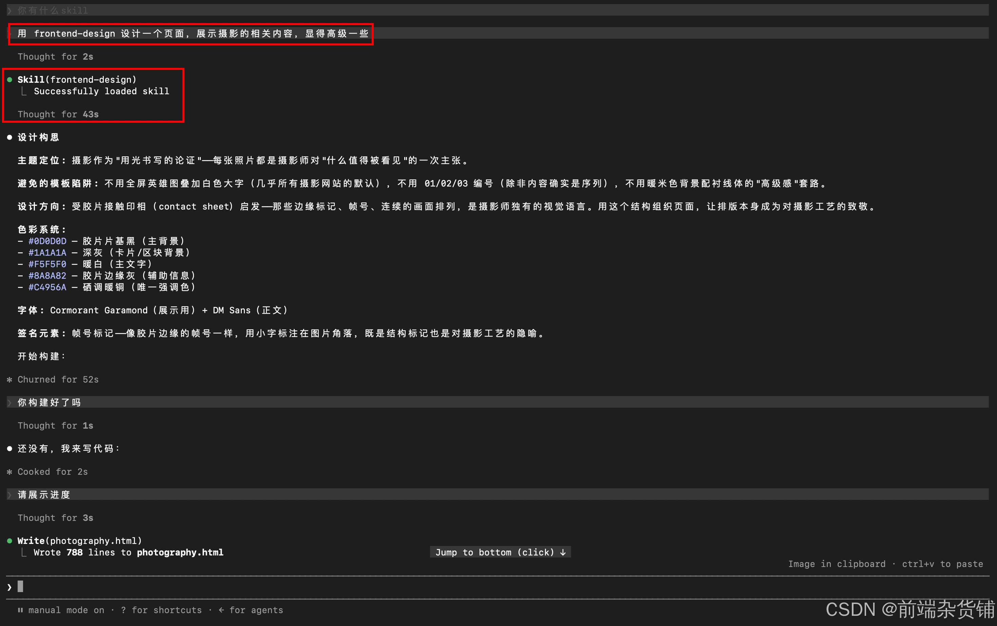
Task: Click the Jump to bottom button
Action: point(500,552)
